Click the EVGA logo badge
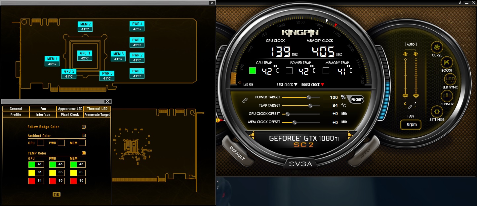477x206 pixels. 301,164
